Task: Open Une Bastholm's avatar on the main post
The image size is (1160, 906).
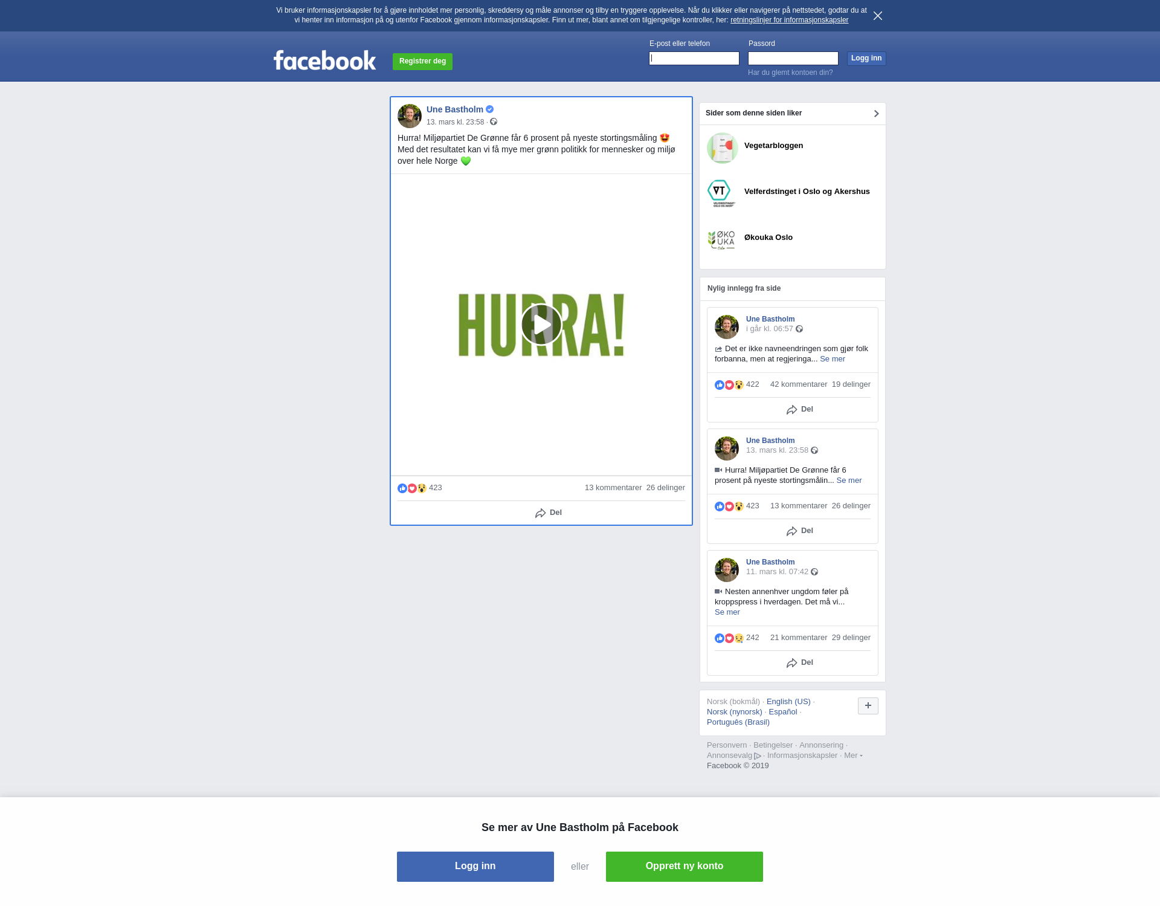Action: 410,116
